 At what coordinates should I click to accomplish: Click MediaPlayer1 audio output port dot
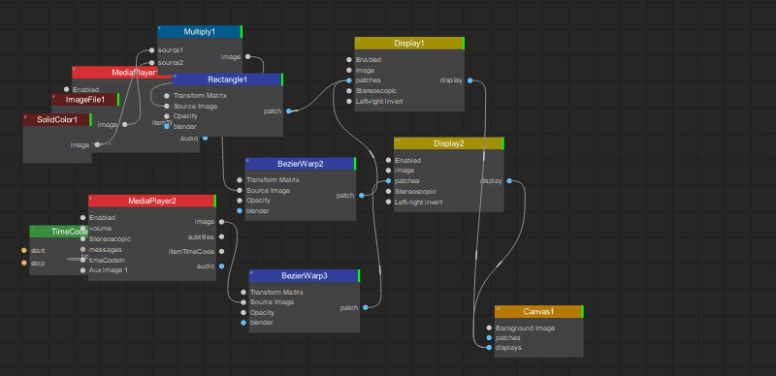click(x=205, y=138)
